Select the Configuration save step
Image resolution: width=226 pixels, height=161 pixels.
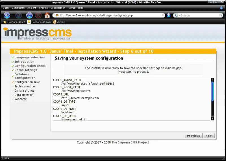click(27, 82)
